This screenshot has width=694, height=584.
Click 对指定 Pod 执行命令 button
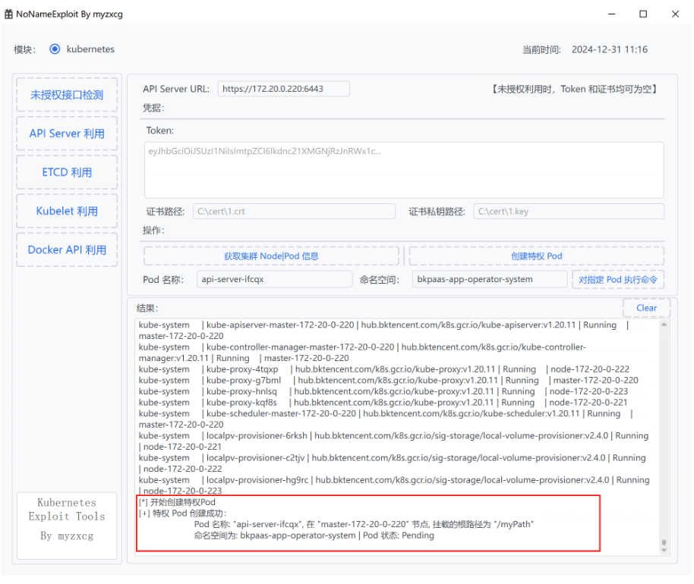[618, 279]
